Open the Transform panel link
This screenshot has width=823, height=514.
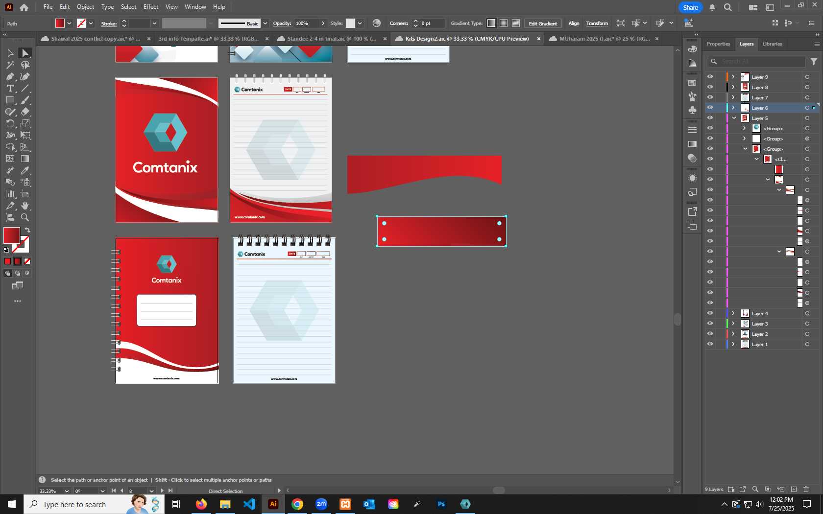tap(597, 23)
